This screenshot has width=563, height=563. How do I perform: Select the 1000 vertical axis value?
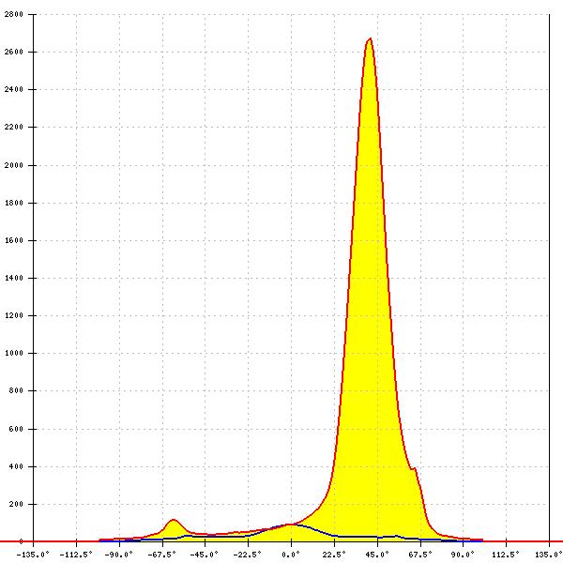(x=14, y=353)
